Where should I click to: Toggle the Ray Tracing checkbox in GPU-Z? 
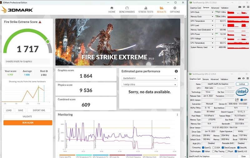pyautogui.click(x=213, y=151)
